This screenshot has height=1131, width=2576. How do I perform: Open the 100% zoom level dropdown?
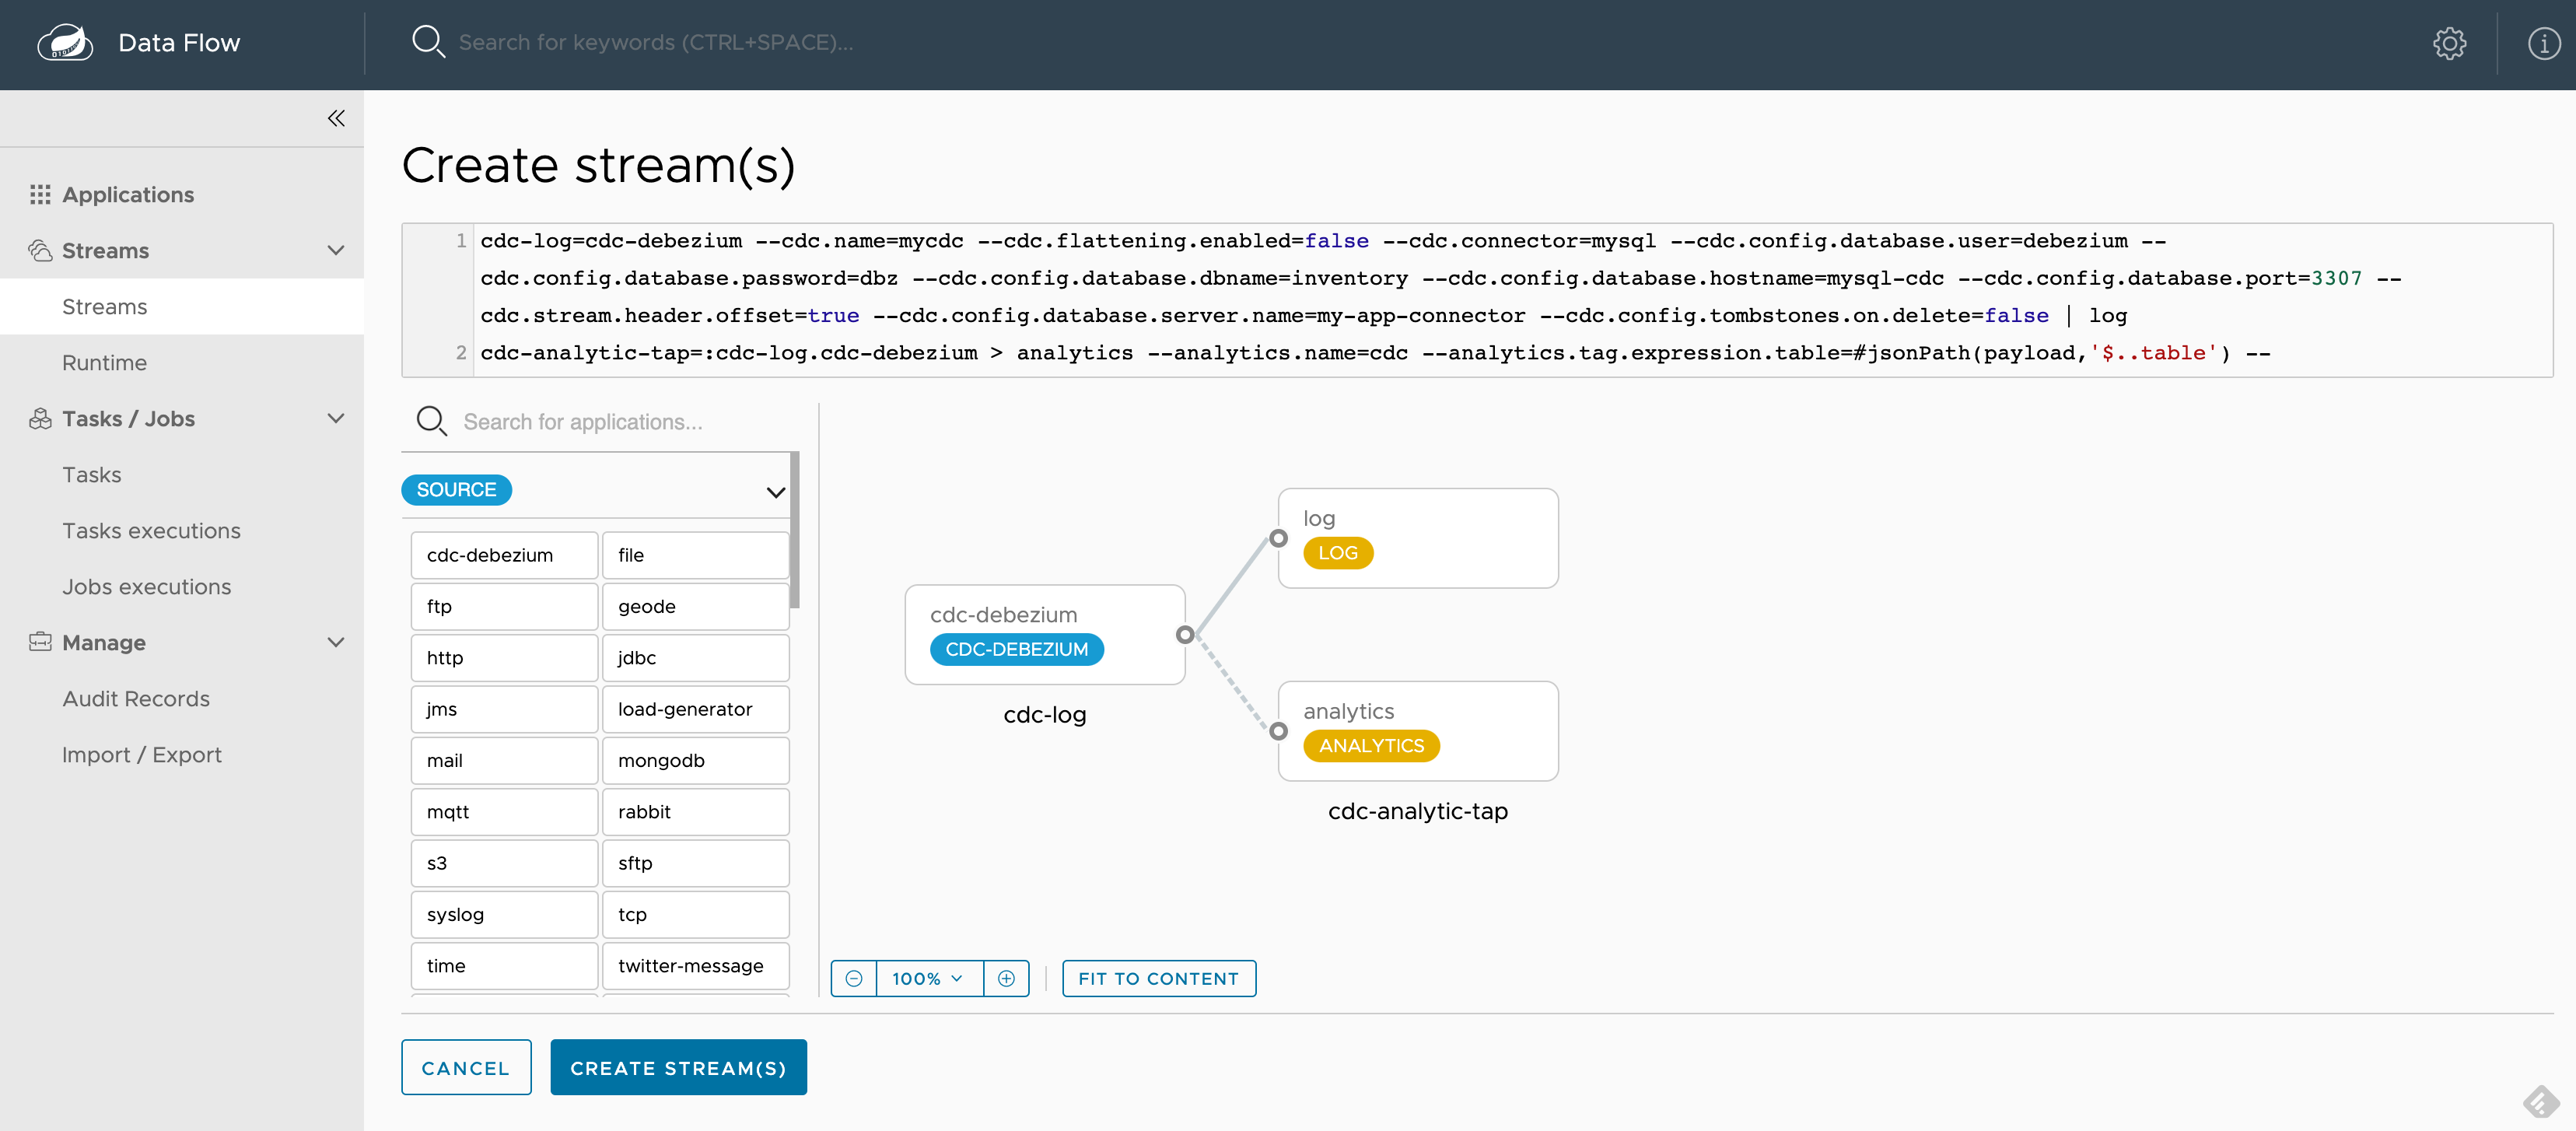pyautogui.click(x=929, y=978)
